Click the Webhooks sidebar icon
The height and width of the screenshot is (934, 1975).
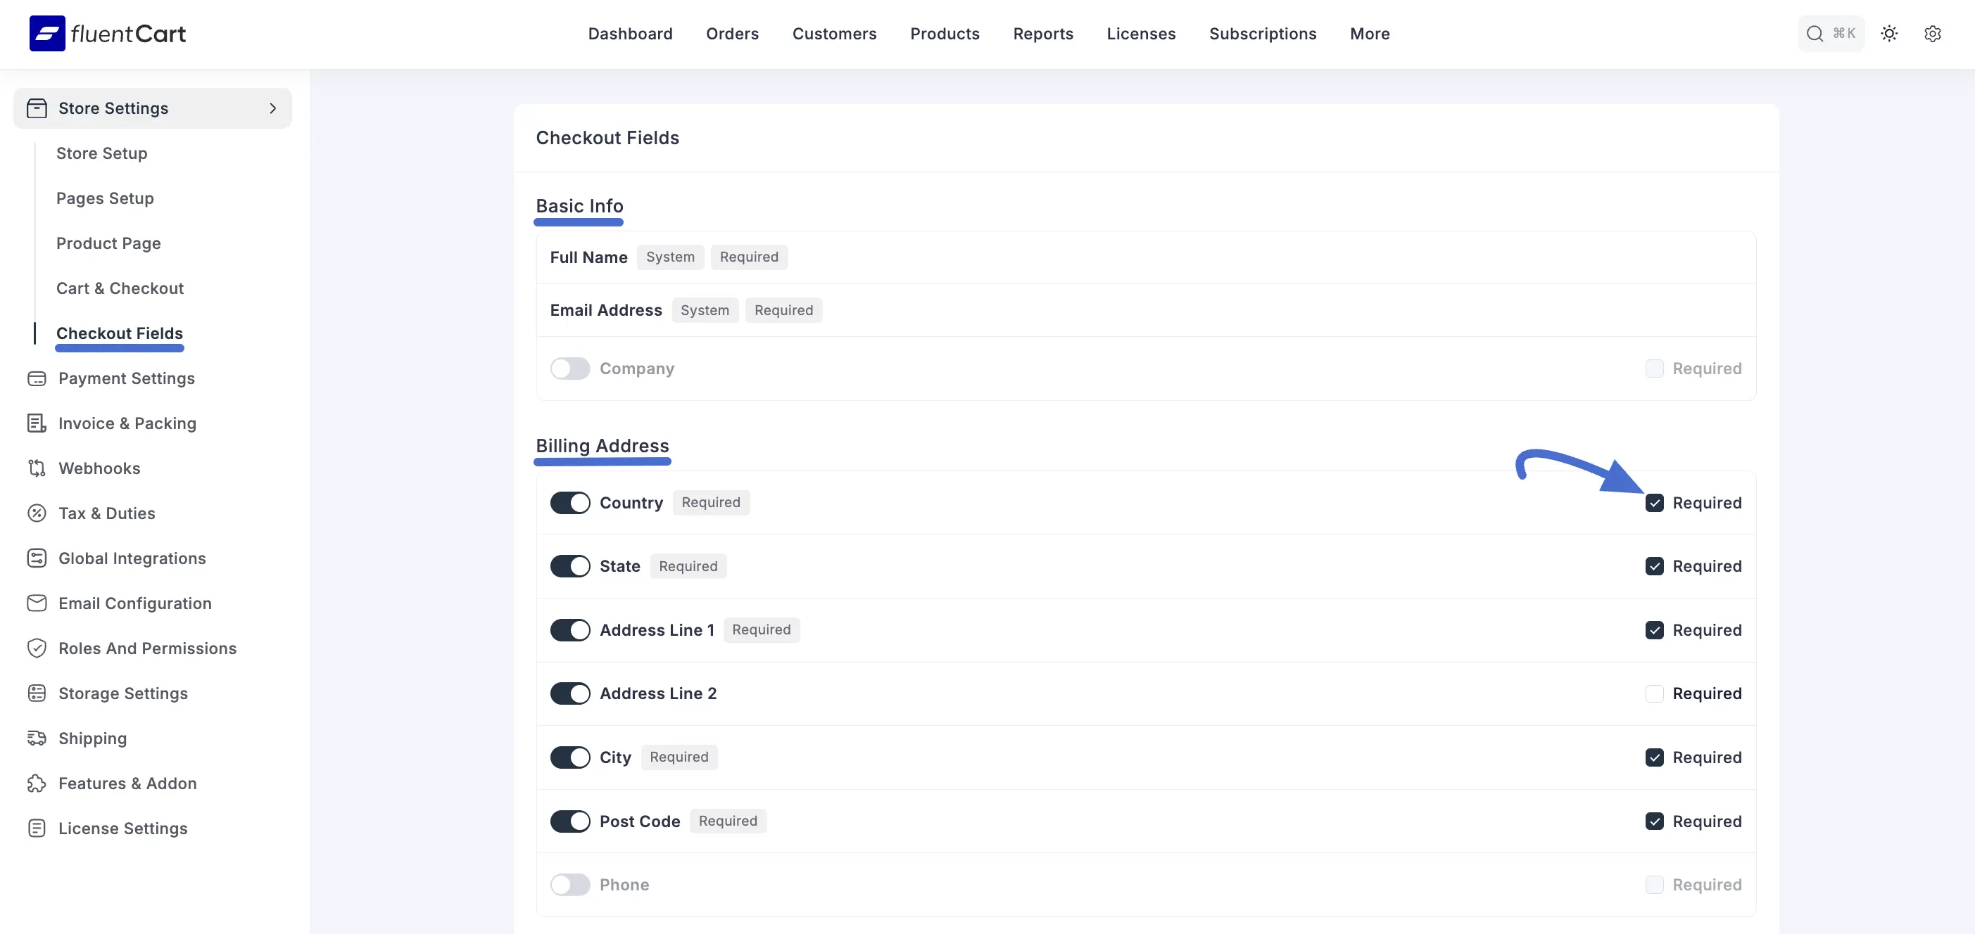[x=37, y=468]
